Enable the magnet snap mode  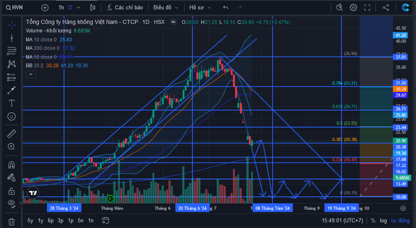[11, 165]
